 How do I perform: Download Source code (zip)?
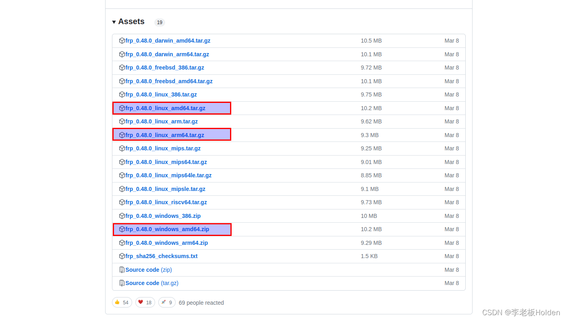click(149, 270)
